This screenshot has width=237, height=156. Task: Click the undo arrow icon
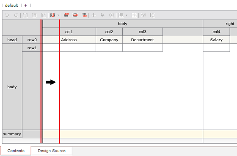7,15
